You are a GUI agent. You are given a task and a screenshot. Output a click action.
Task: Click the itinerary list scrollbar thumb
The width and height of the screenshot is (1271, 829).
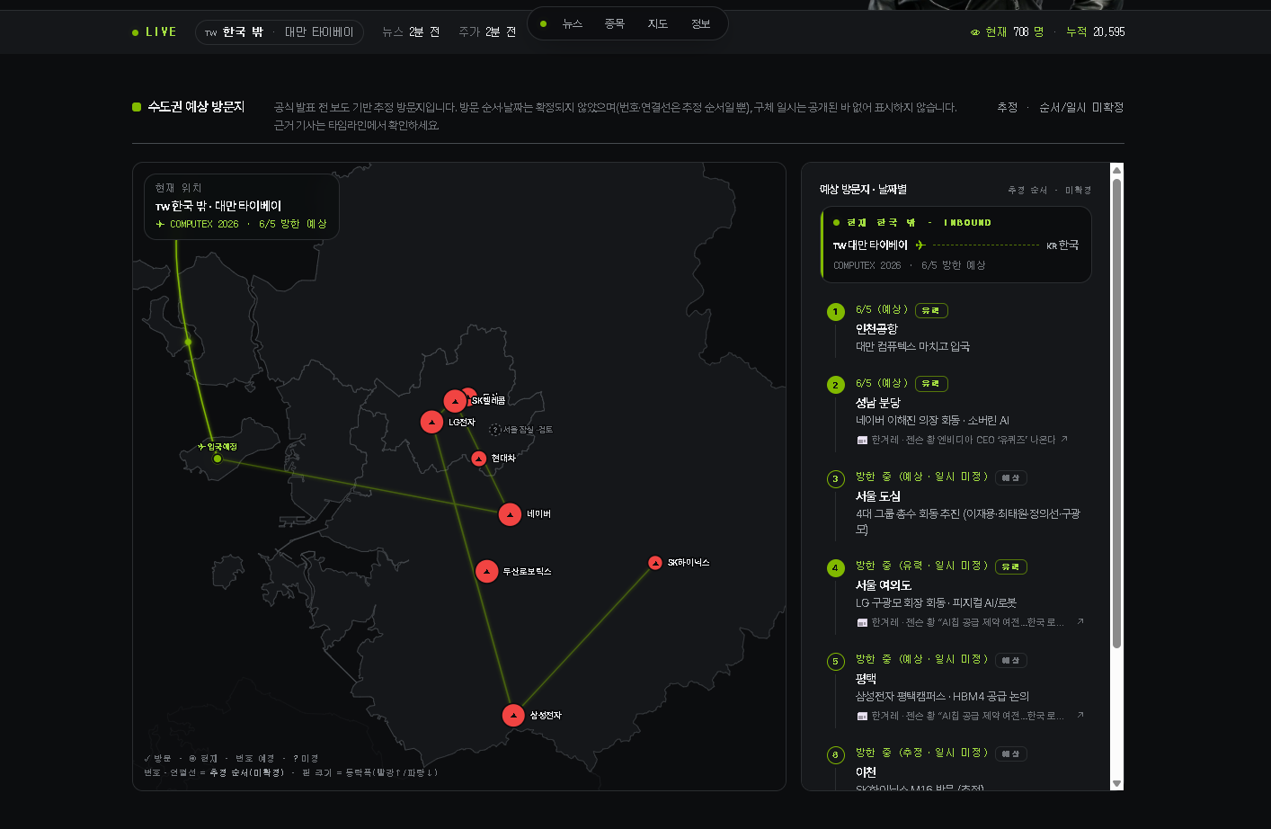coord(1117,413)
